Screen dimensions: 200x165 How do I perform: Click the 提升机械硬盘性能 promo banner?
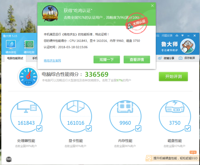(172, 158)
